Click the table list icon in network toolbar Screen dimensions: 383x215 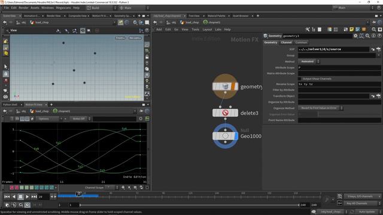tap(336, 29)
